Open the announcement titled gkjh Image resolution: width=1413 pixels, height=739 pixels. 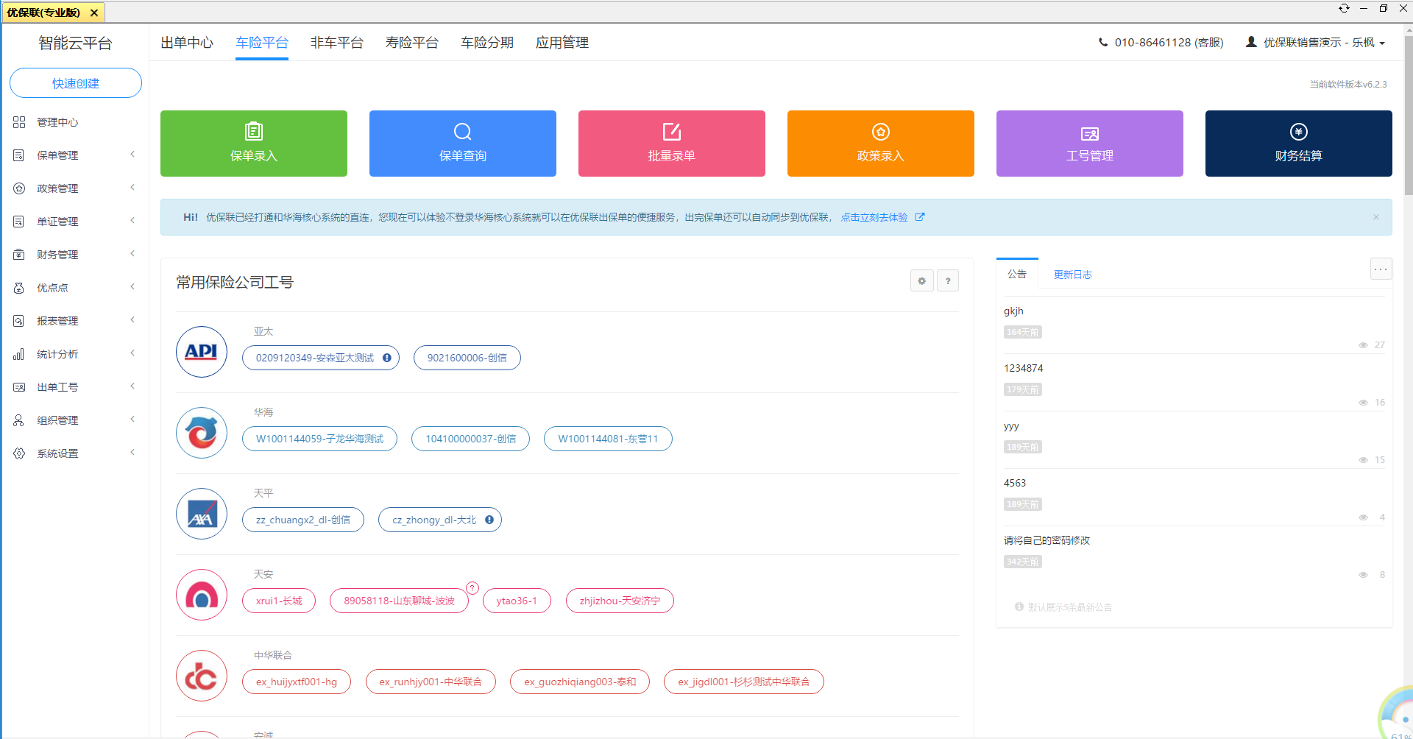(x=1013, y=311)
